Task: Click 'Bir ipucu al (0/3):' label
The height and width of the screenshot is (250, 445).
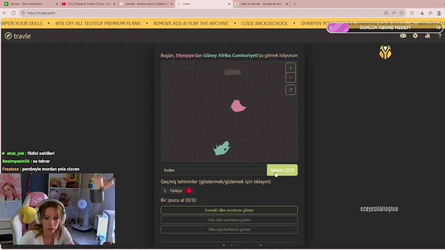Action: pos(179,200)
